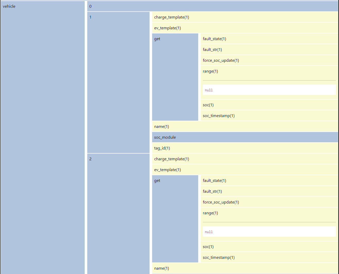Click the soc_module entry

(x=165, y=137)
